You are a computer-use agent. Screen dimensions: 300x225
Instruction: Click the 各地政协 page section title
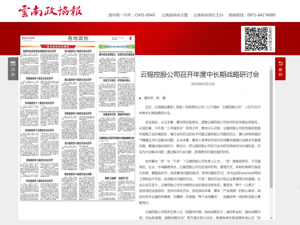(78, 38)
